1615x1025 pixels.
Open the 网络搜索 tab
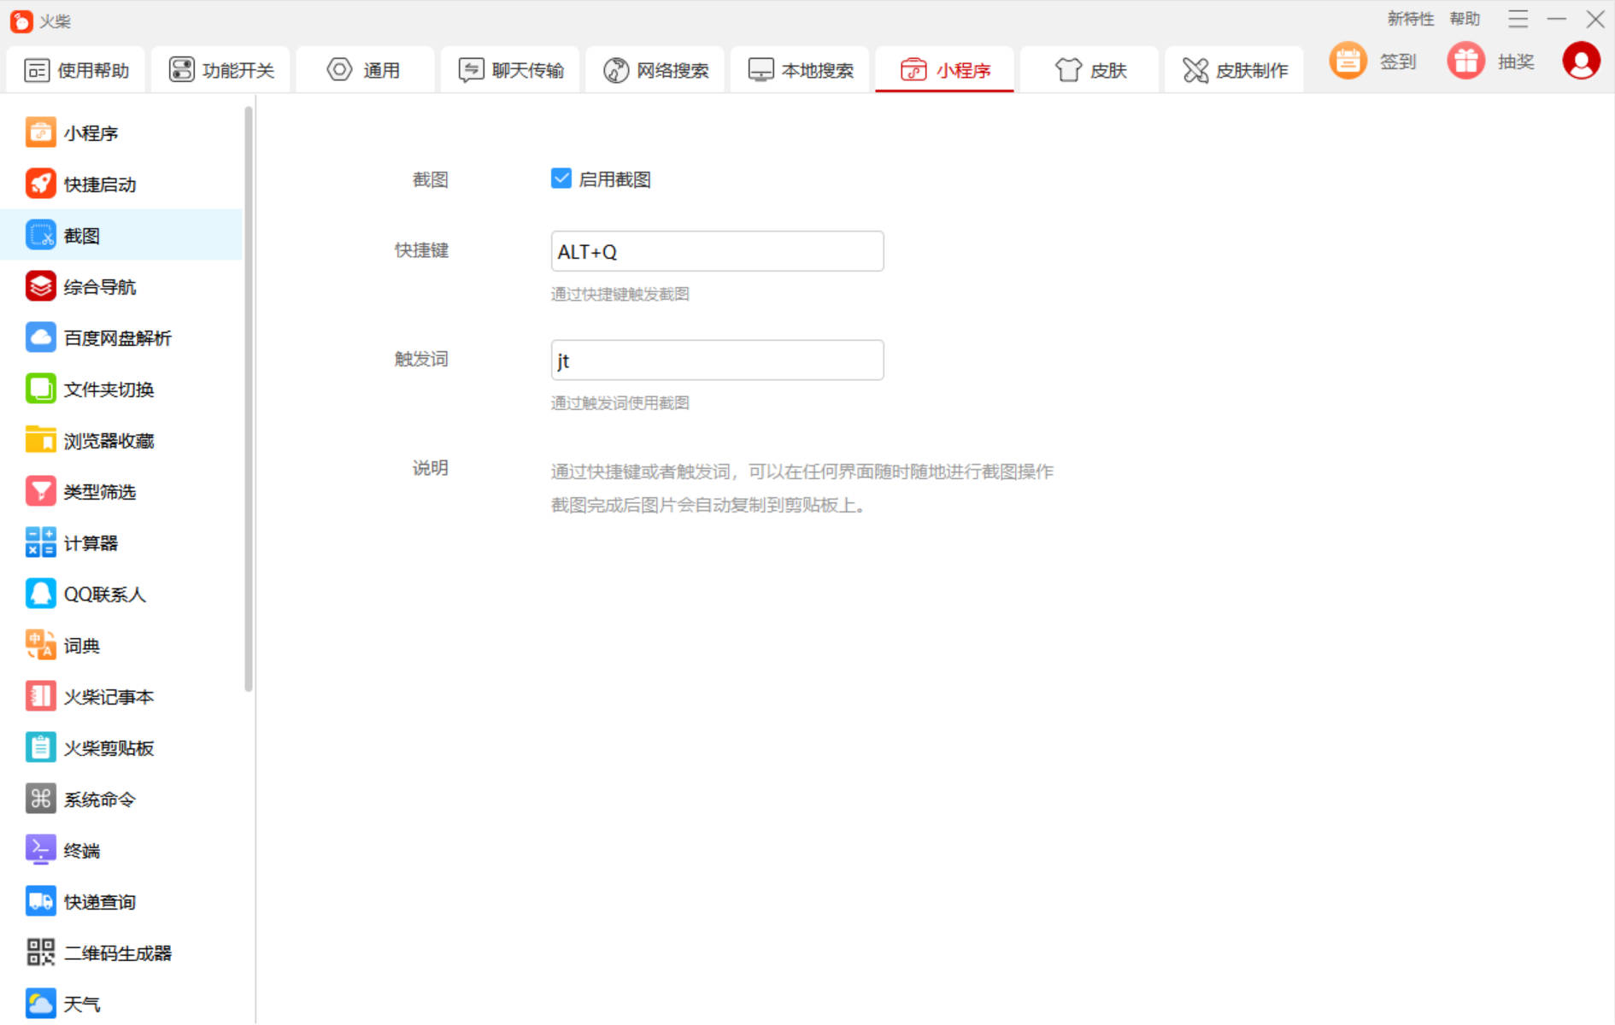(655, 70)
